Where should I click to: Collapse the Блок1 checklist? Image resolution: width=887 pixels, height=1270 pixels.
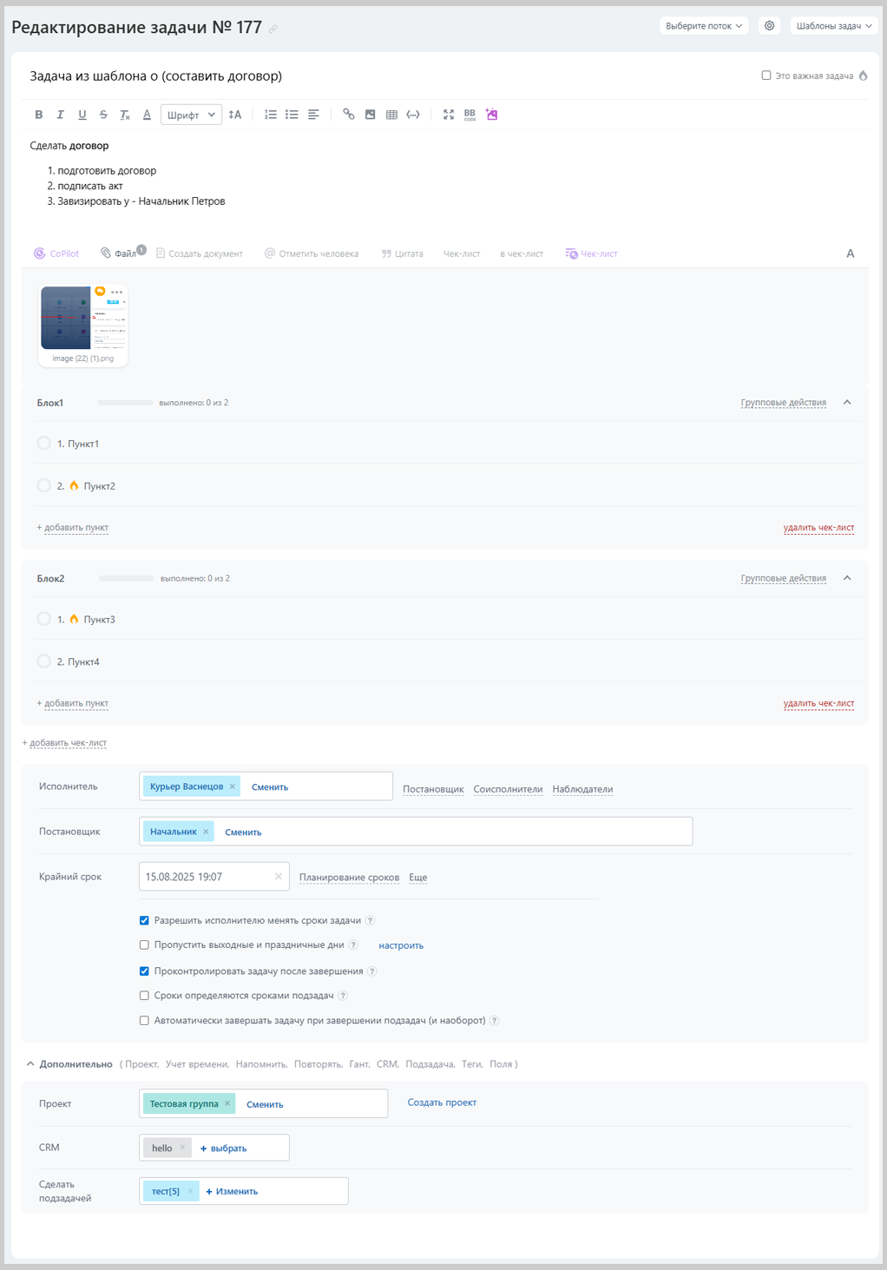(x=847, y=402)
